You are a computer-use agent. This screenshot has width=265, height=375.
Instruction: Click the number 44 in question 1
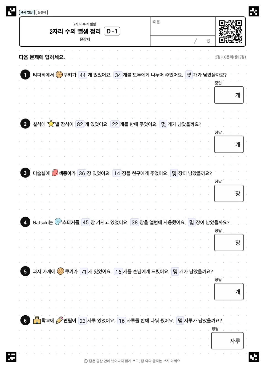(83, 75)
